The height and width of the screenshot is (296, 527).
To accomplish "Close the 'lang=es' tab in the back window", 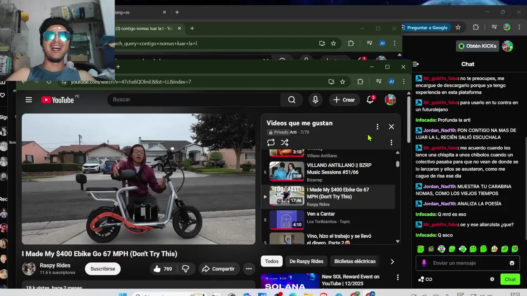I will (164, 12).
